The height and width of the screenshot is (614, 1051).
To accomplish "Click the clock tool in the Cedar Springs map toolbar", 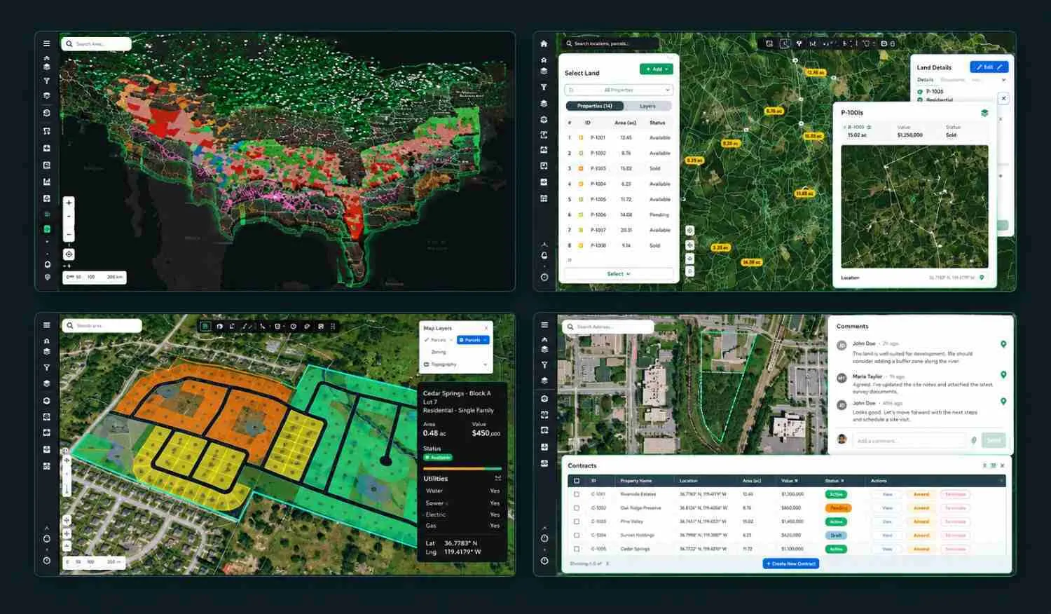I will pyautogui.click(x=293, y=326).
